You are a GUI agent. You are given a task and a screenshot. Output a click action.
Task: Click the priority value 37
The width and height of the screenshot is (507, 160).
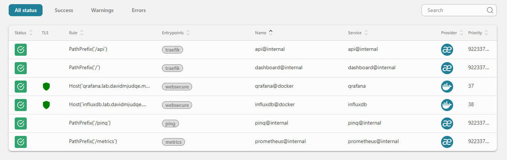pos(471,86)
